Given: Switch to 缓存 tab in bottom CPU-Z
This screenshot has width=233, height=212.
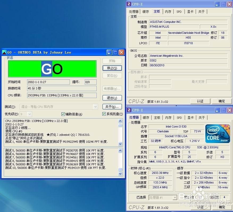Looking at the screenshot, I should click(x=146, y=118).
